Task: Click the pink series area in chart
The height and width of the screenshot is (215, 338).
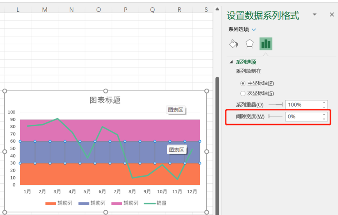Action: pos(110,130)
